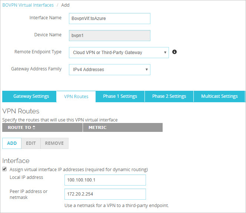Image resolution: width=246 pixels, height=213 pixels.
Task: Select the VPN Routes tab
Action: pyautogui.click(x=76, y=96)
